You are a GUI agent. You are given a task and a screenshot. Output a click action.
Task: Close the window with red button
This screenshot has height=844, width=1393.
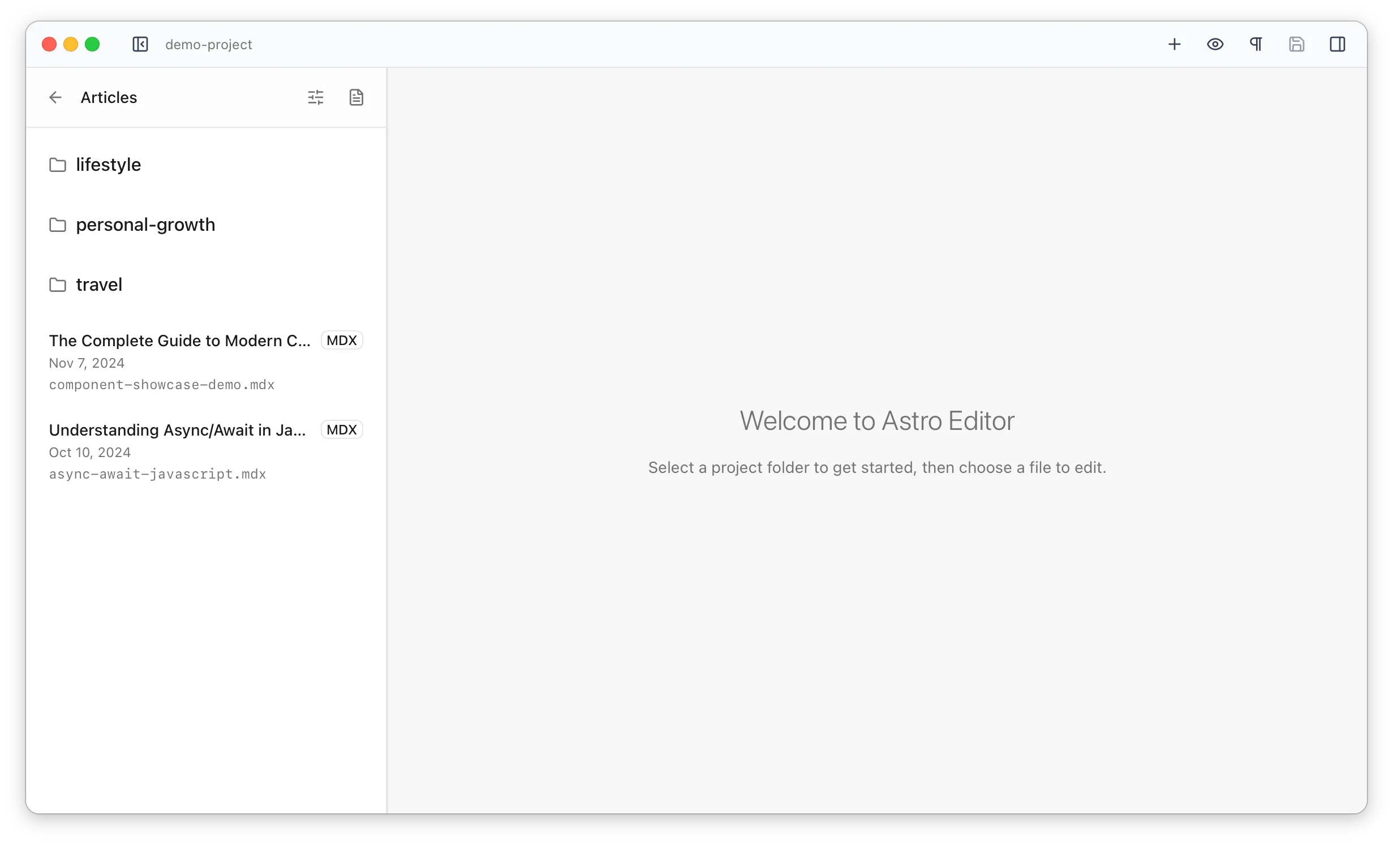49,44
